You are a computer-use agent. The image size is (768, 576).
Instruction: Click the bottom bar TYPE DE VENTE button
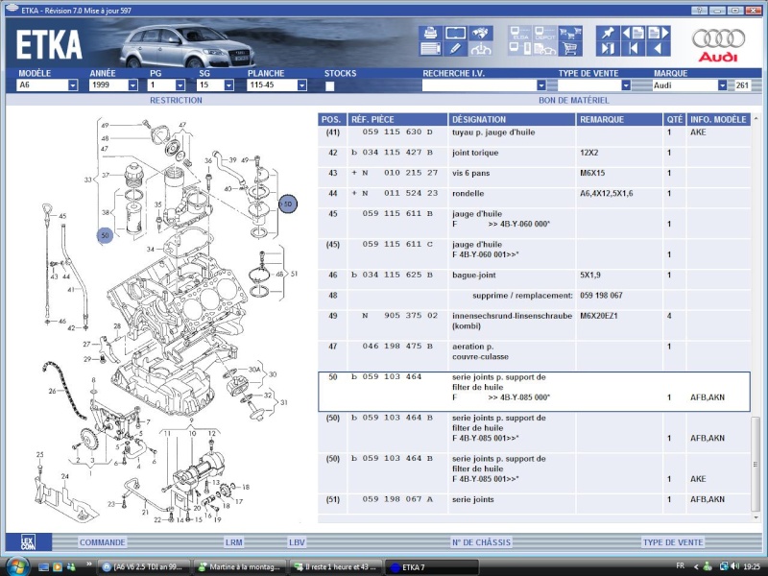673,542
